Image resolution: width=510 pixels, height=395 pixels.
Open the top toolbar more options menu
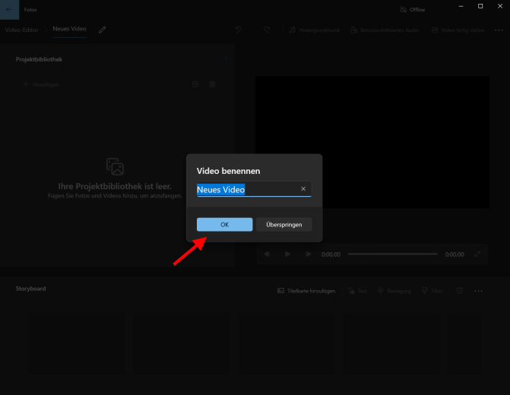[499, 30]
